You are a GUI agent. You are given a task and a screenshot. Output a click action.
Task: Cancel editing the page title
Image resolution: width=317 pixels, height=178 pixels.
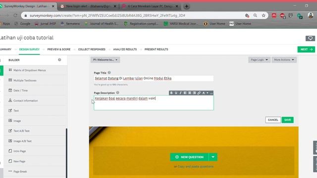(273, 120)
